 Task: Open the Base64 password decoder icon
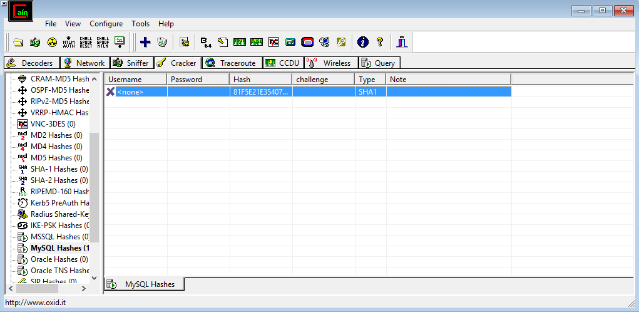pos(206,42)
